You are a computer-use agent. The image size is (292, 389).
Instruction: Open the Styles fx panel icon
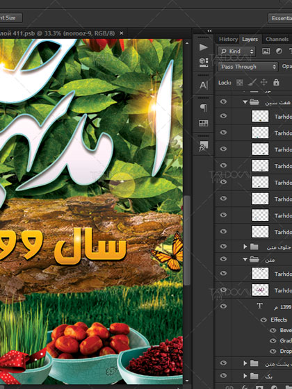[x=203, y=146]
